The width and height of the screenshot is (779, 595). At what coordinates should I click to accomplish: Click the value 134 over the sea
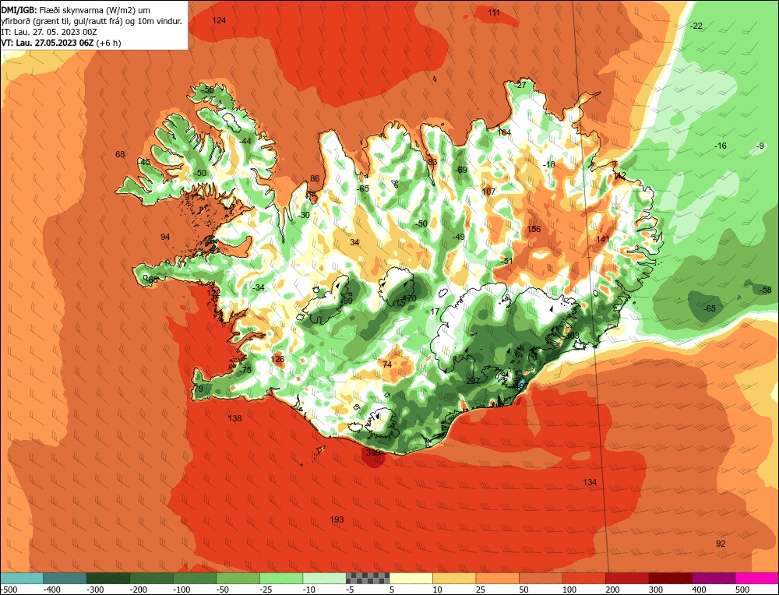click(590, 482)
